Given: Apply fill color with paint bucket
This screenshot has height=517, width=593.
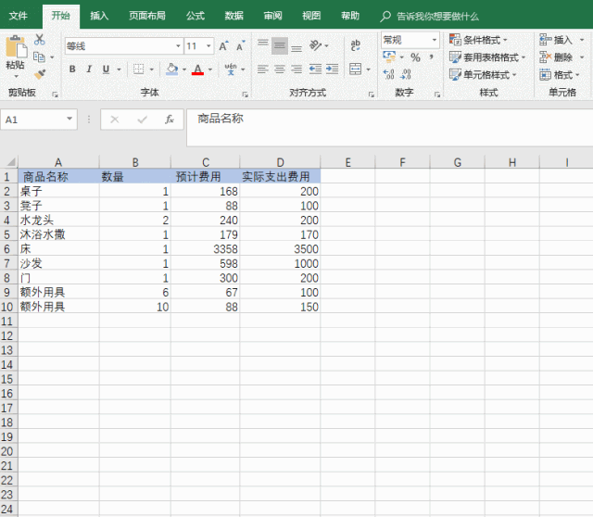Looking at the screenshot, I should click(x=172, y=69).
